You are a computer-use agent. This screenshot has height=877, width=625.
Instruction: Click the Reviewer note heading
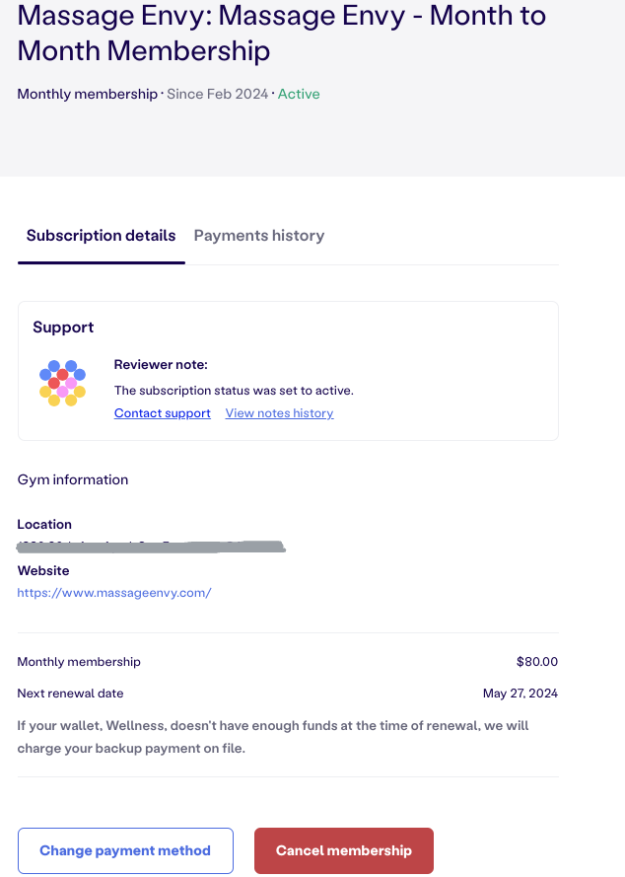click(x=161, y=365)
